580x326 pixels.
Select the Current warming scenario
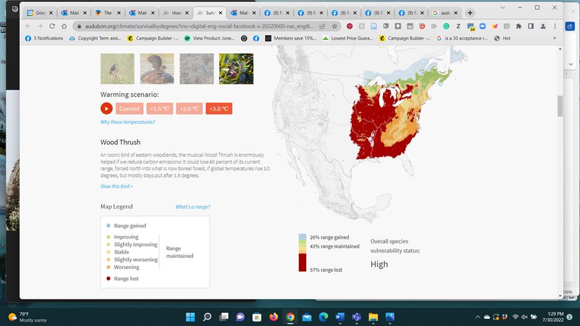point(130,109)
